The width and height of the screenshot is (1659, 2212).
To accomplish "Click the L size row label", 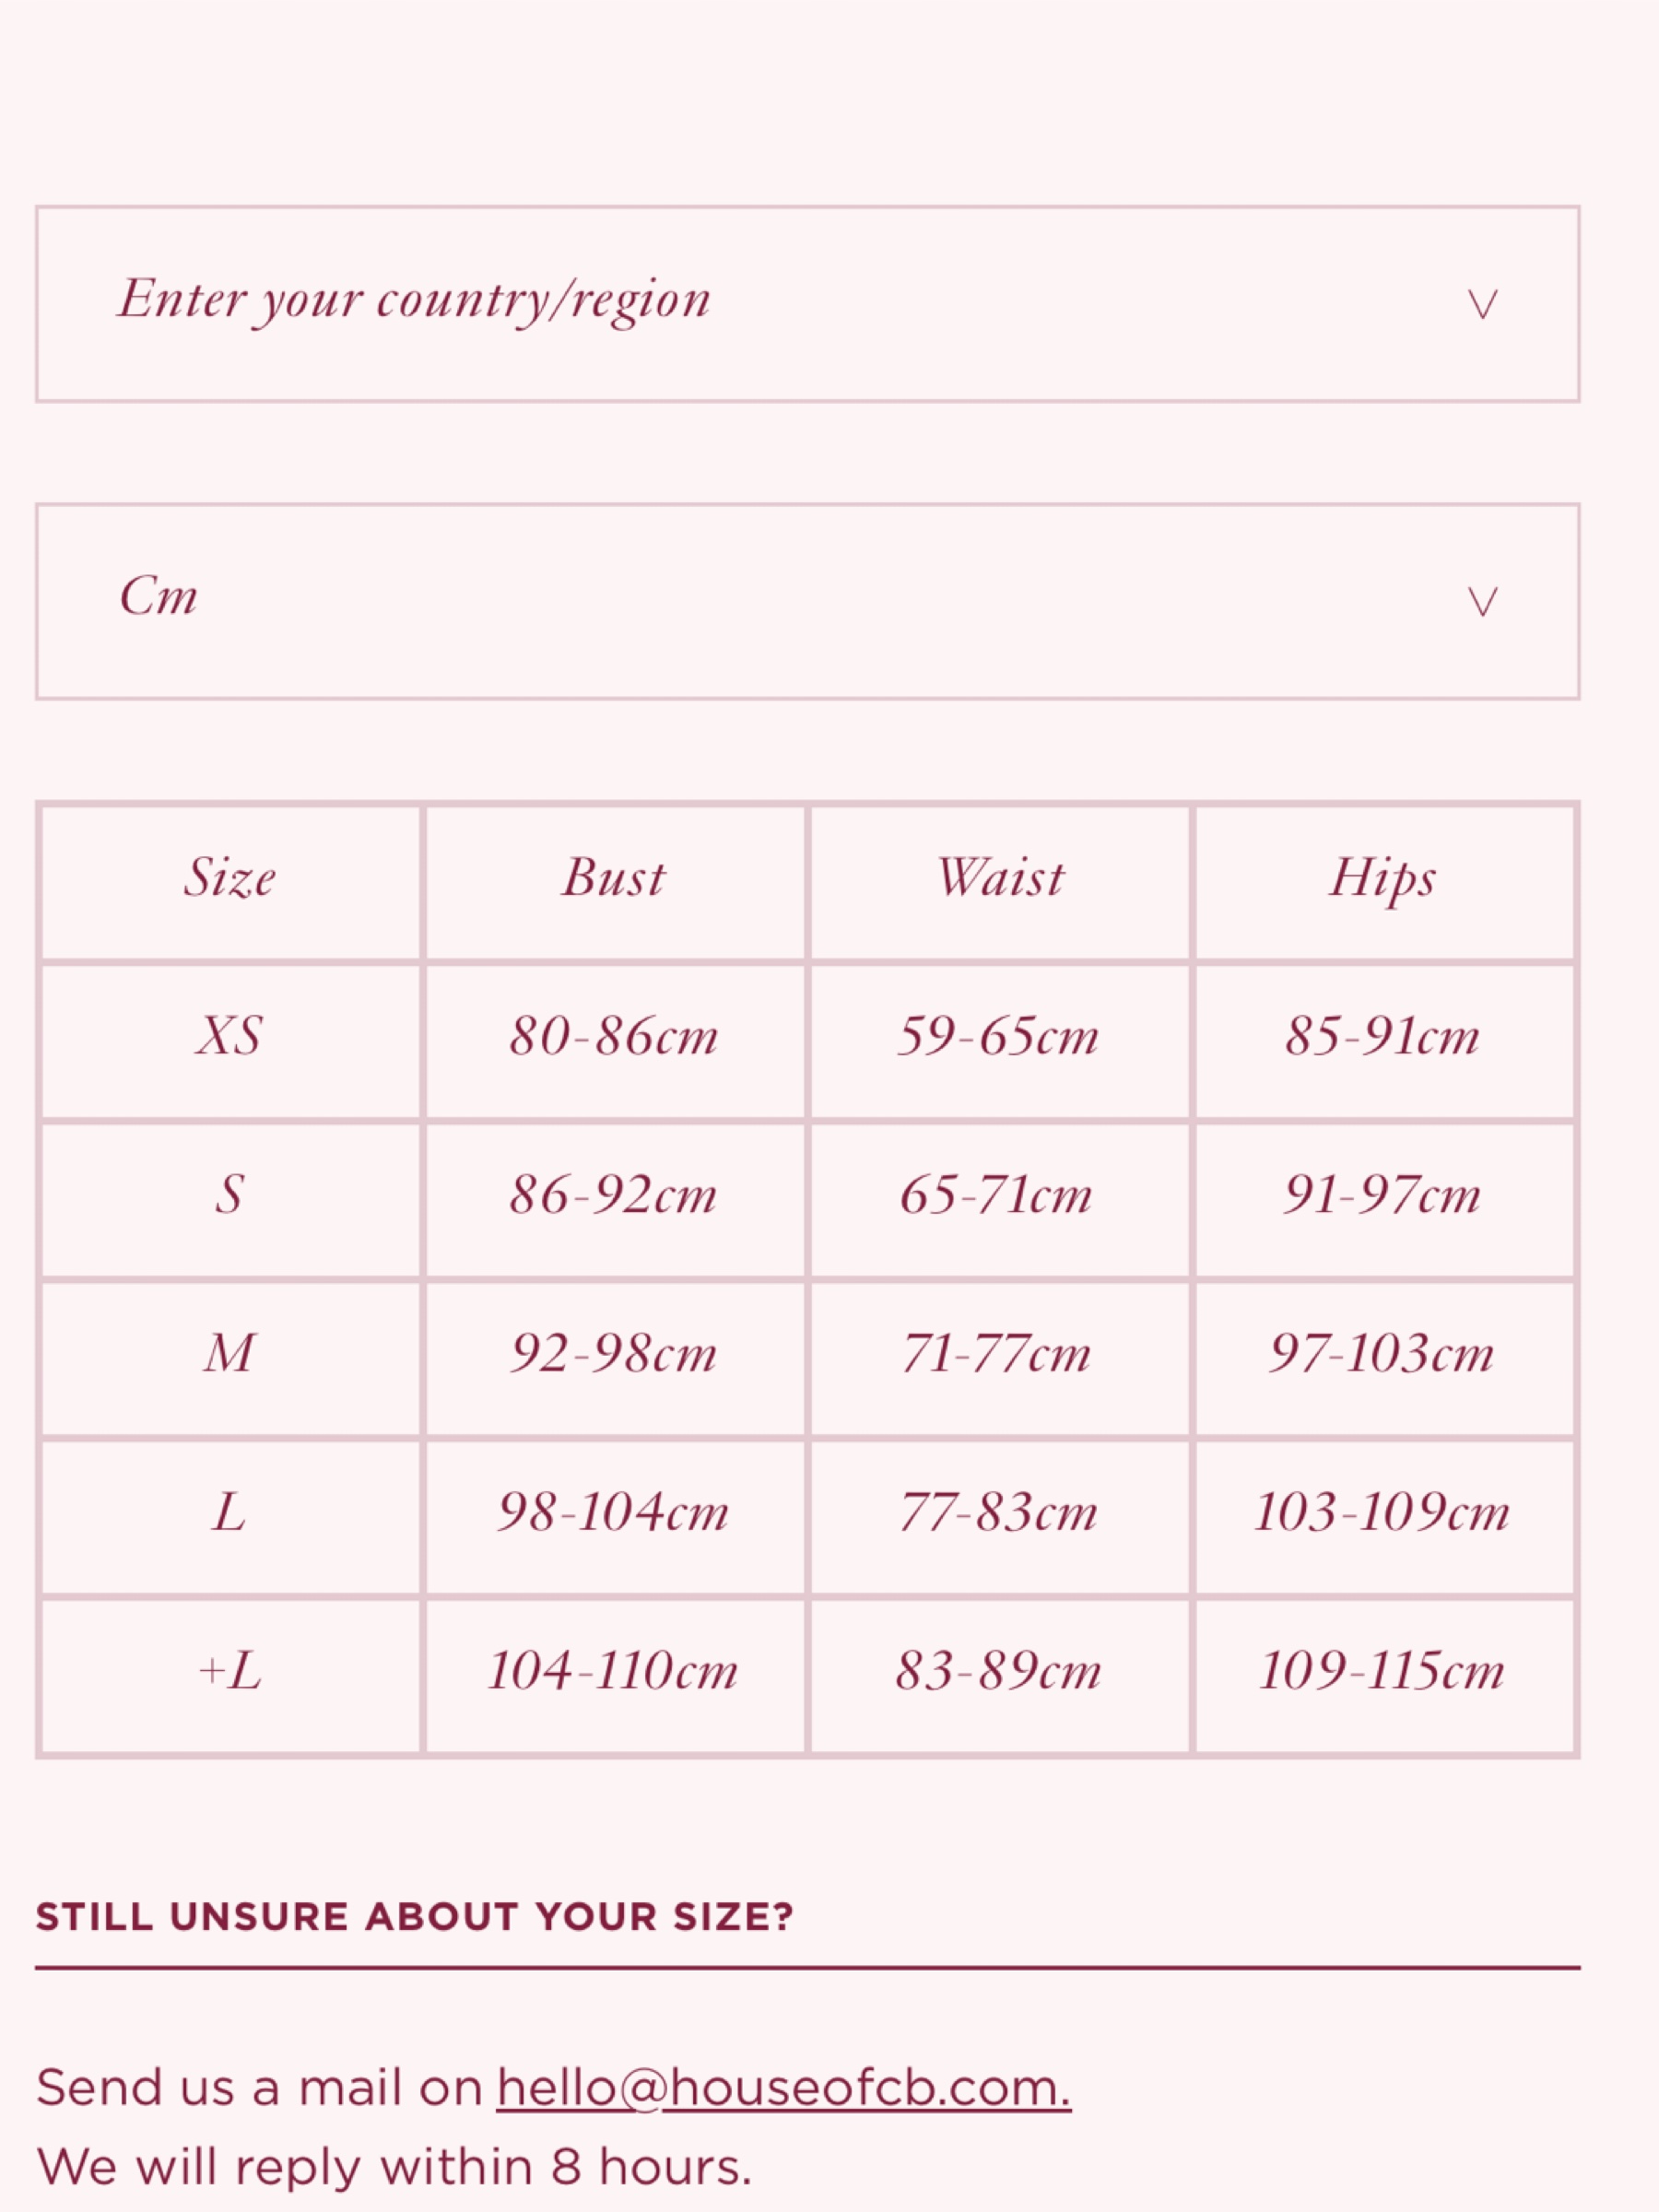I will point(230,1514).
